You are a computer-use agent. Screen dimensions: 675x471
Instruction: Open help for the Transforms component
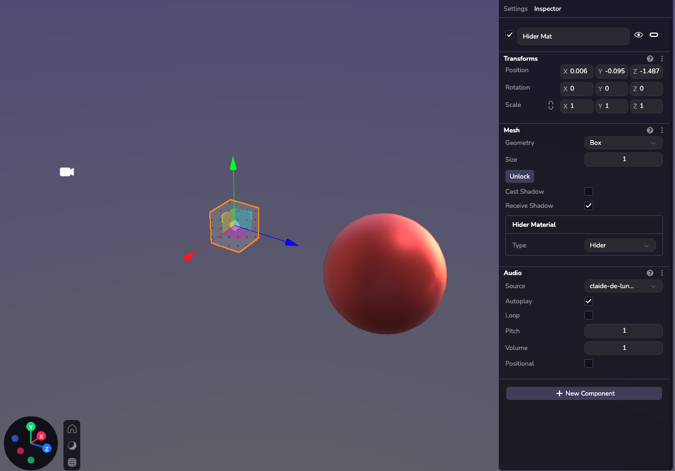pyautogui.click(x=650, y=59)
